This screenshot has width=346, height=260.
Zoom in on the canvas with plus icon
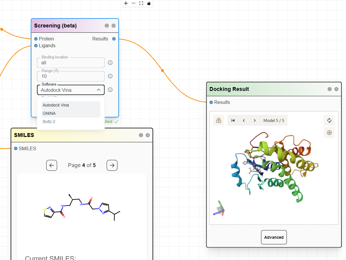pyautogui.click(x=126, y=3)
